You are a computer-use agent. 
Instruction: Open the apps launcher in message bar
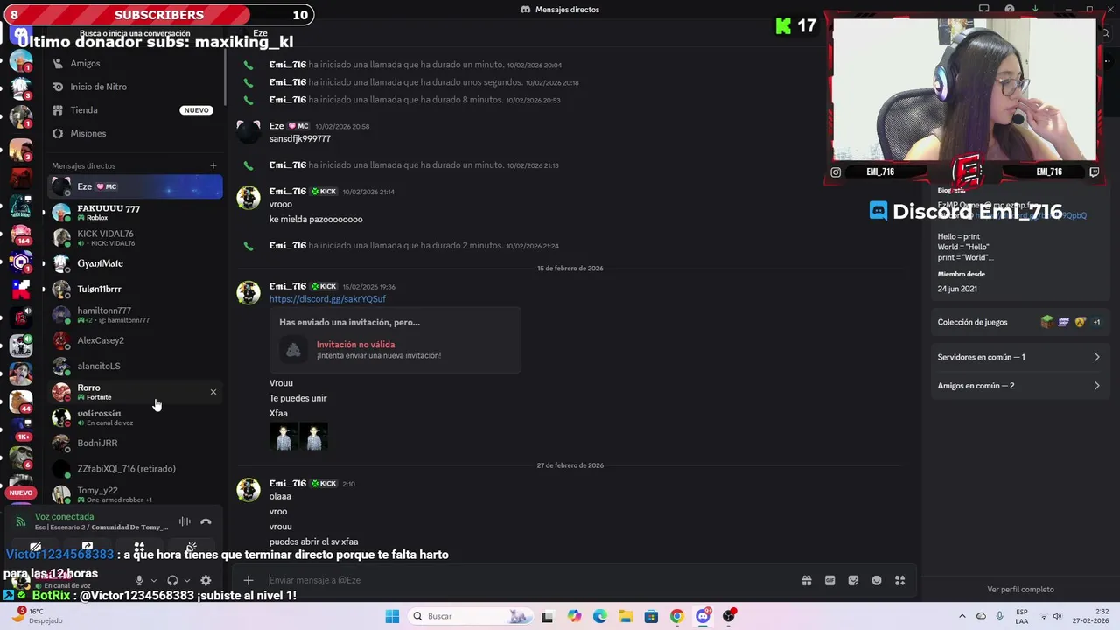click(x=899, y=580)
